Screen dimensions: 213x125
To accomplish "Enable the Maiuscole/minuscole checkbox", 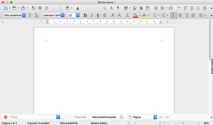I will coord(89,117).
